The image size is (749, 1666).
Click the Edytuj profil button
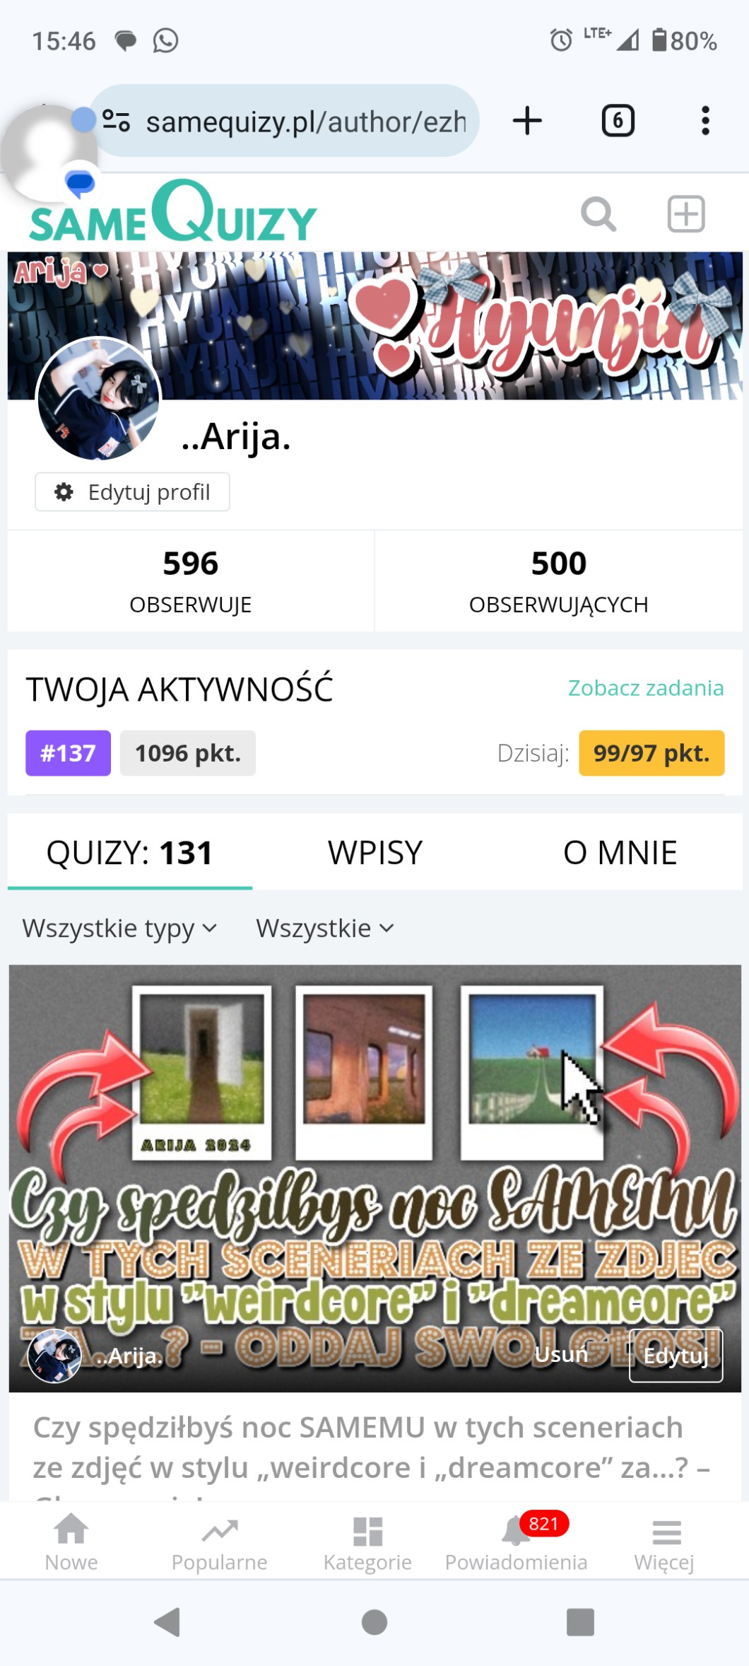(x=133, y=491)
